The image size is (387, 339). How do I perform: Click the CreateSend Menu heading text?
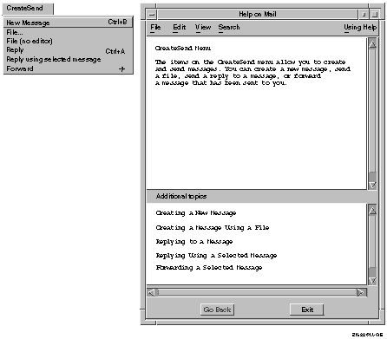tap(183, 49)
